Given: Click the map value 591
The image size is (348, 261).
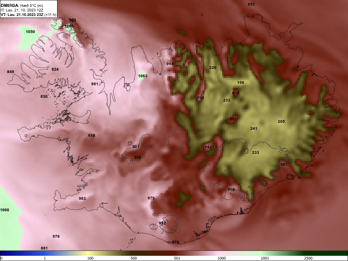Looking at the screenshot, I should (233, 119).
